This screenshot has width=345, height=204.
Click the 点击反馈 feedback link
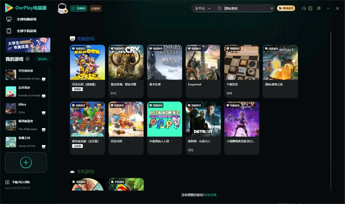pos(210,195)
